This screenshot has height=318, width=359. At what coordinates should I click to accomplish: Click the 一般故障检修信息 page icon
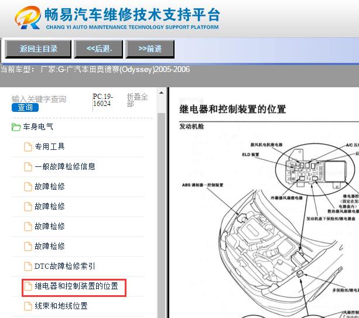point(28,167)
